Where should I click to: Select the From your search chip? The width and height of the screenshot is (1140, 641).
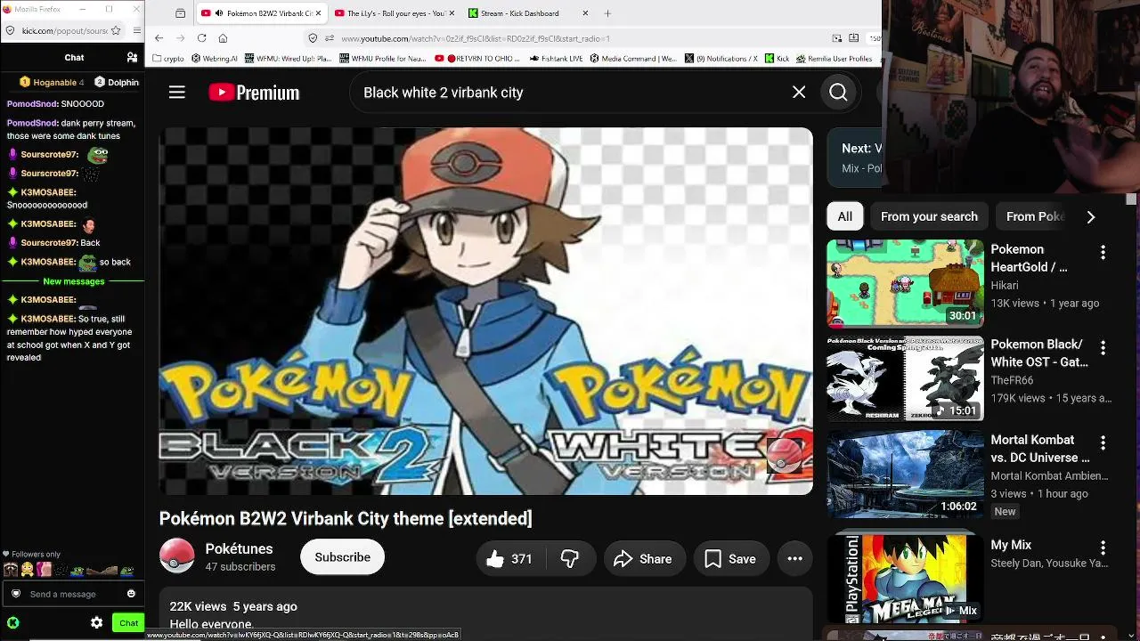[x=929, y=216]
